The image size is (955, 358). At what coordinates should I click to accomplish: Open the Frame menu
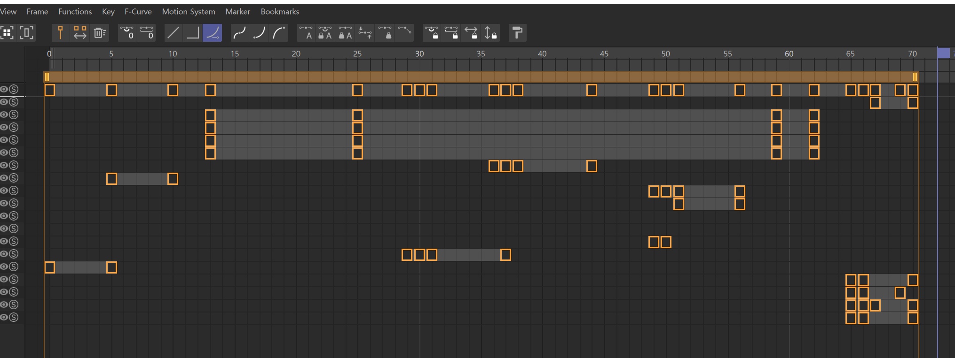point(37,12)
